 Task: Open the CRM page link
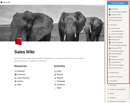pyautogui.click(x=19, y=85)
